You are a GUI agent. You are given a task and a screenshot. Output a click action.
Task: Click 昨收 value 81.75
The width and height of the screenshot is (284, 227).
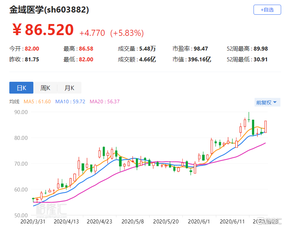click(x=32, y=60)
